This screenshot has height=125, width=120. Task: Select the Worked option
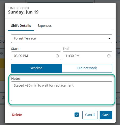point(36,68)
